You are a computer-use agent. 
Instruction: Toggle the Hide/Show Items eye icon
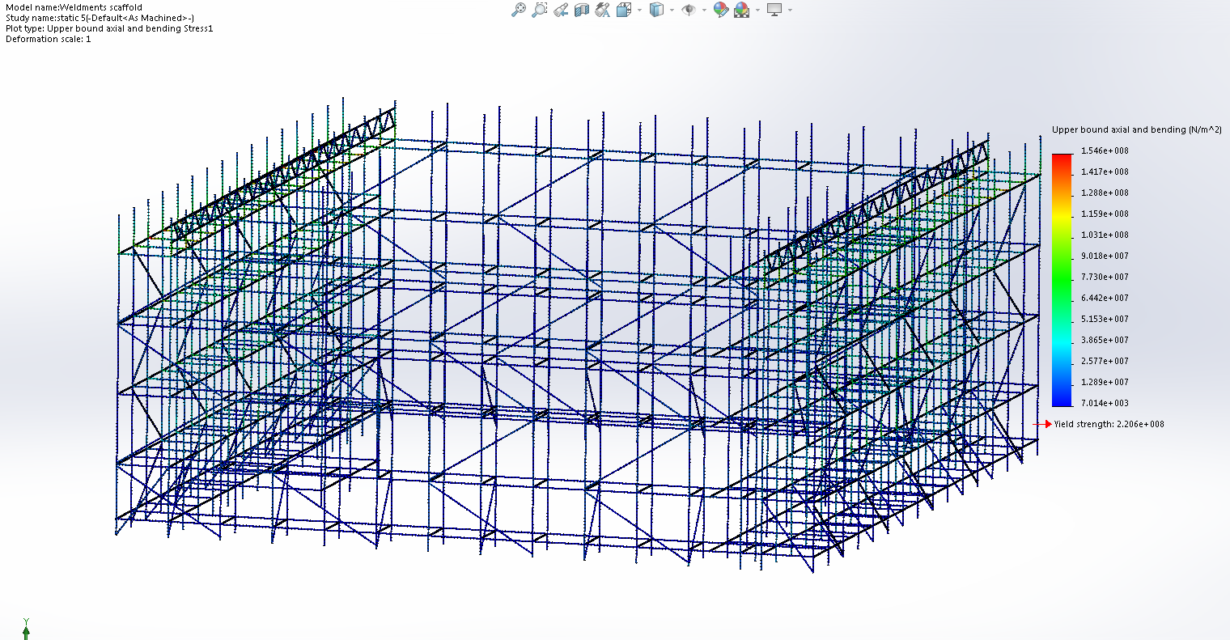[x=689, y=10]
